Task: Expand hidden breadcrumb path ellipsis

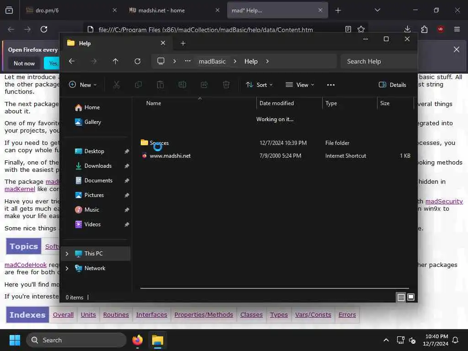Action: pyautogui.click(x=187, y=61)
